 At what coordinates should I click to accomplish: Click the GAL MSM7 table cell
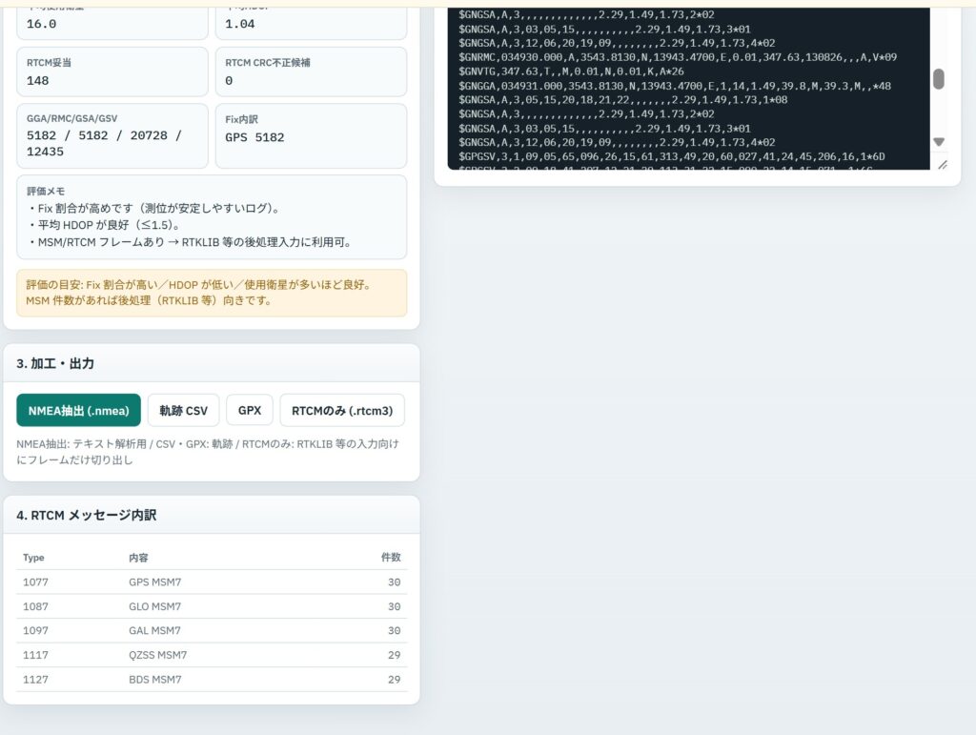(x=155, y=630)
